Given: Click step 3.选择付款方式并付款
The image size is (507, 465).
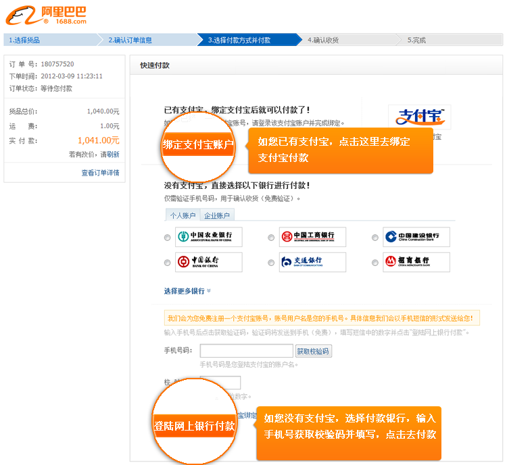Looking at the screenshot, I should pos(249,40).
